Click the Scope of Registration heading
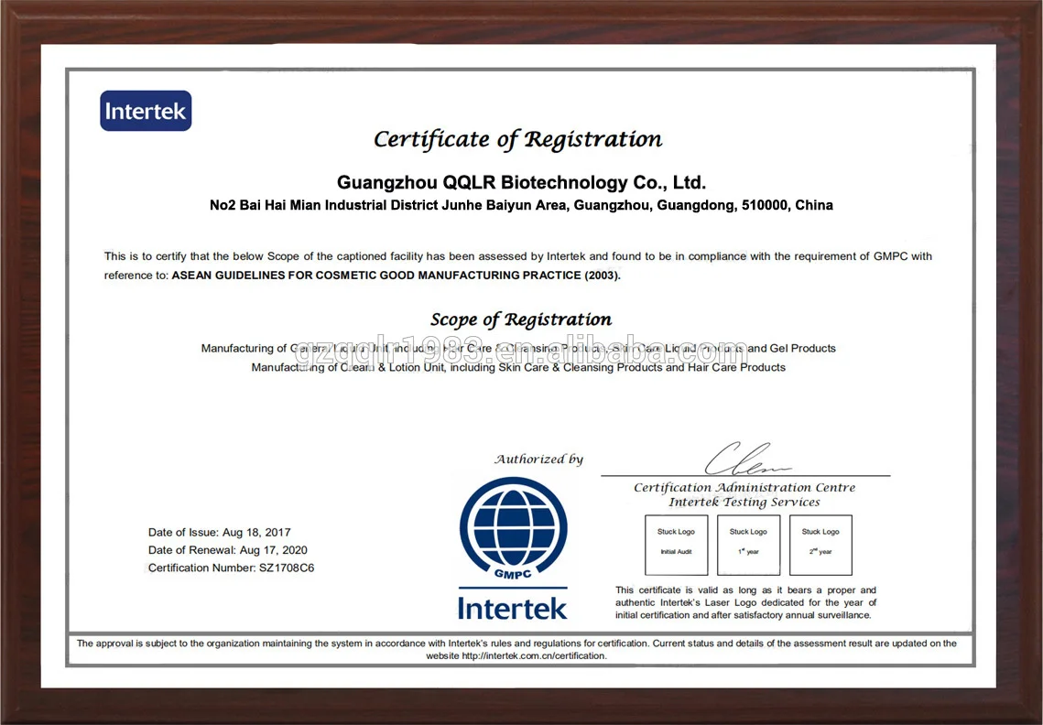1043x725 pixels. [521, 319]
